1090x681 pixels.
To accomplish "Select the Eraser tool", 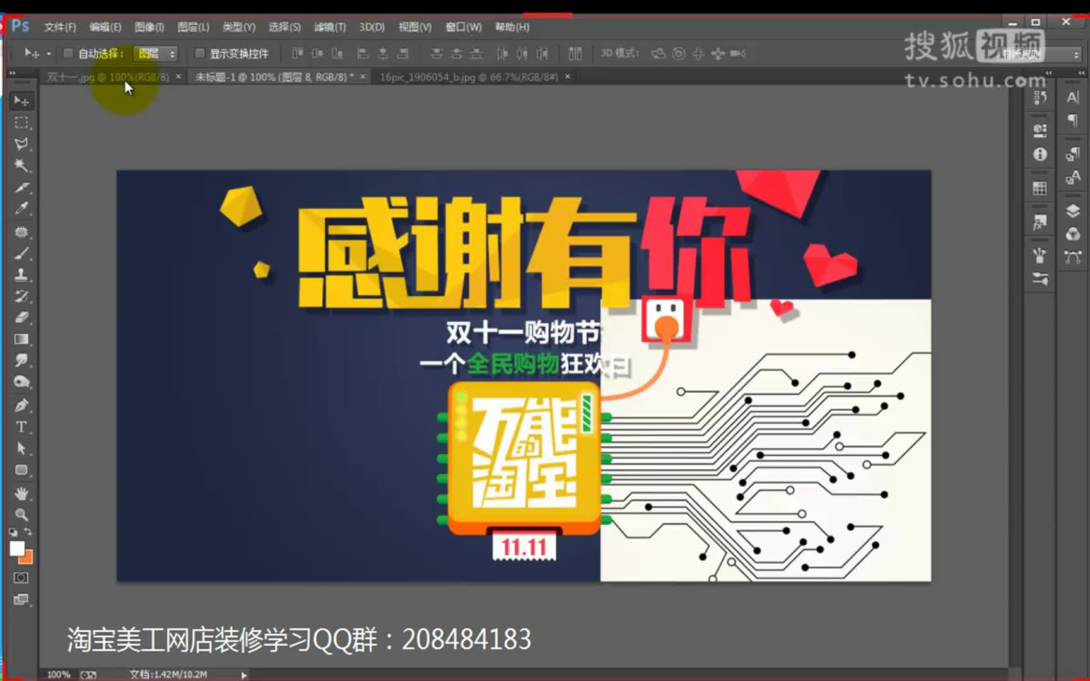I will coord(21,318).
